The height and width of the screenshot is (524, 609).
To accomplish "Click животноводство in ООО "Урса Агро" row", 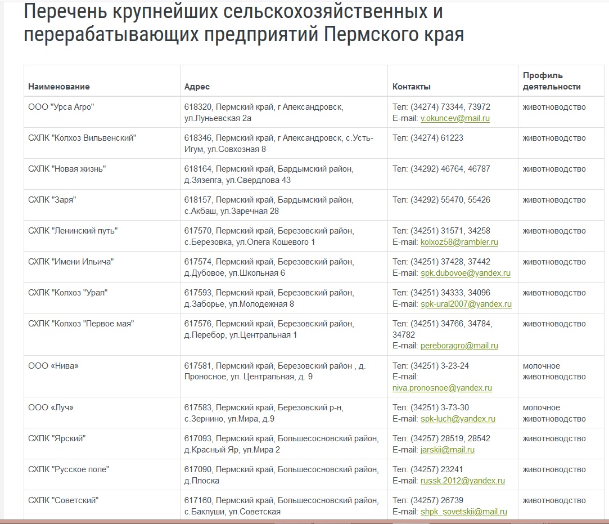I will pyautogui.click(x=554, y=108).
